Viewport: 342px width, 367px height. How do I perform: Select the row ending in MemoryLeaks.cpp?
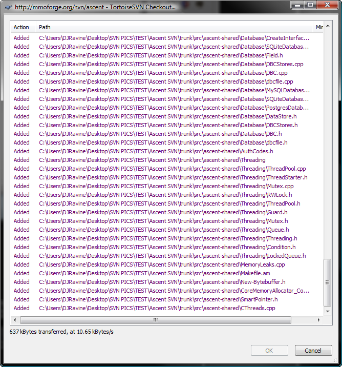coord(167,264)
